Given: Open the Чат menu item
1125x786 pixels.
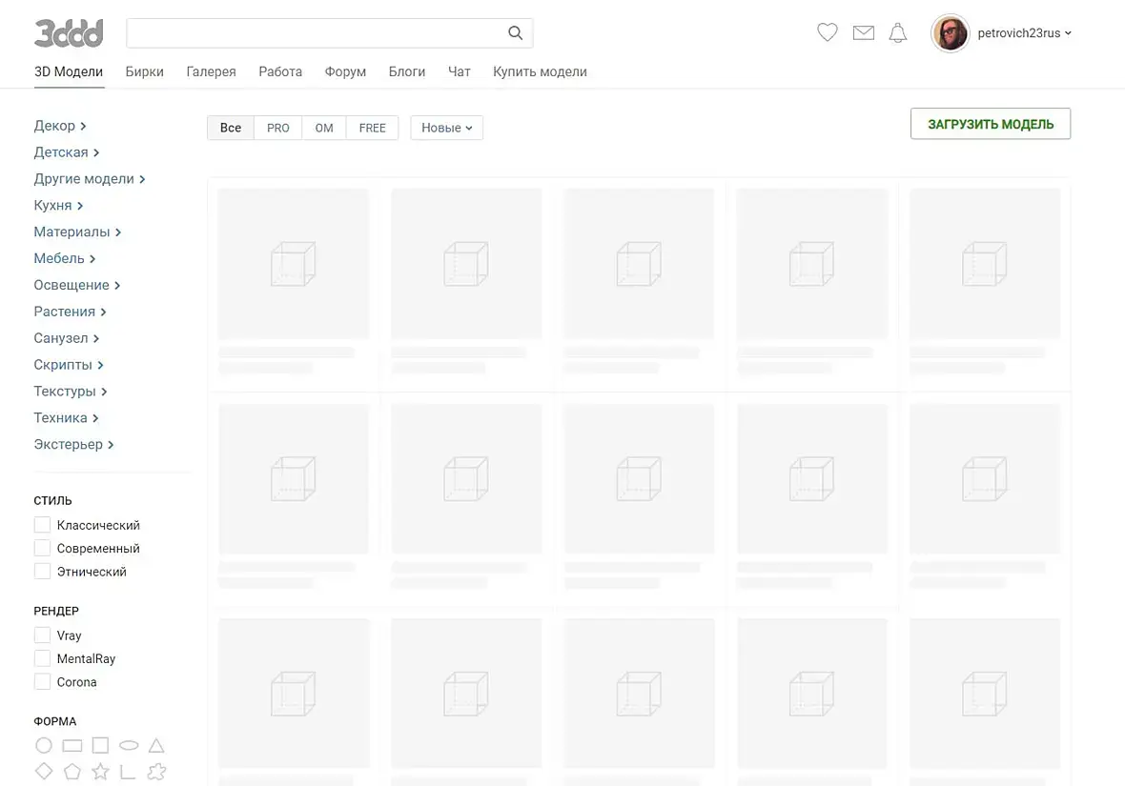Looking at the screenshot, I should coord(460,71).
